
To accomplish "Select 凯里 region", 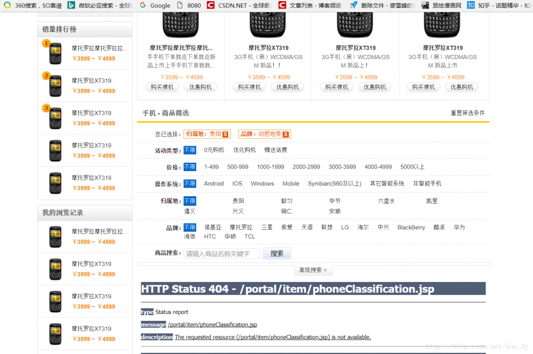I will click(432, 201).
